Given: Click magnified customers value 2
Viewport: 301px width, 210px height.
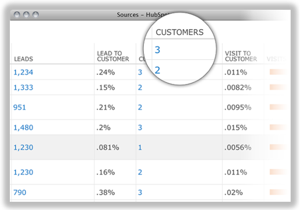Looking at the screenshot, I should coord(158,70).
